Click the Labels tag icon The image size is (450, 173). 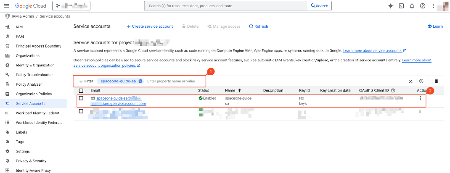click(8, 132)
